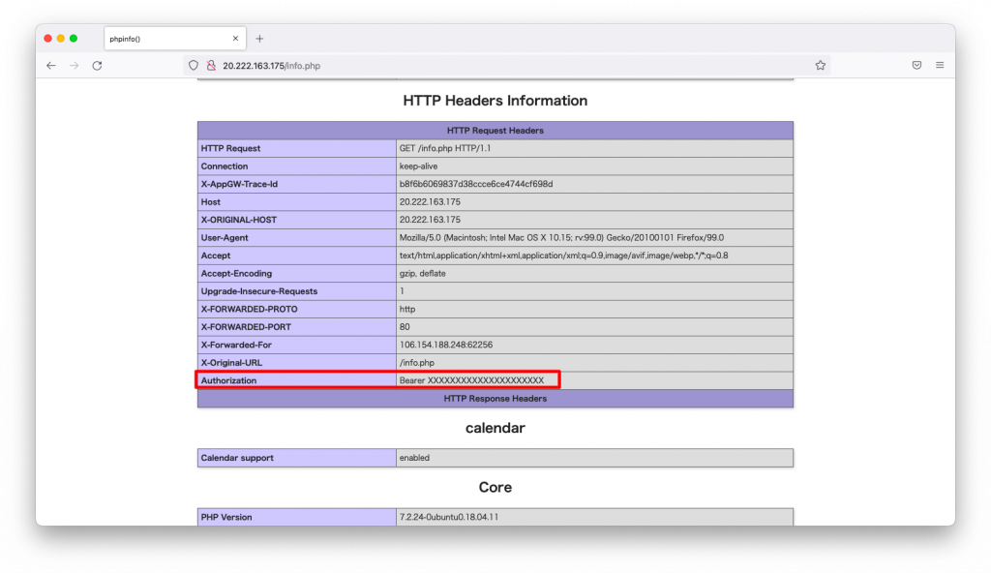Open the Pocket save icon
991x573 pixels.
pyautogui.click(x=916, y=66)
